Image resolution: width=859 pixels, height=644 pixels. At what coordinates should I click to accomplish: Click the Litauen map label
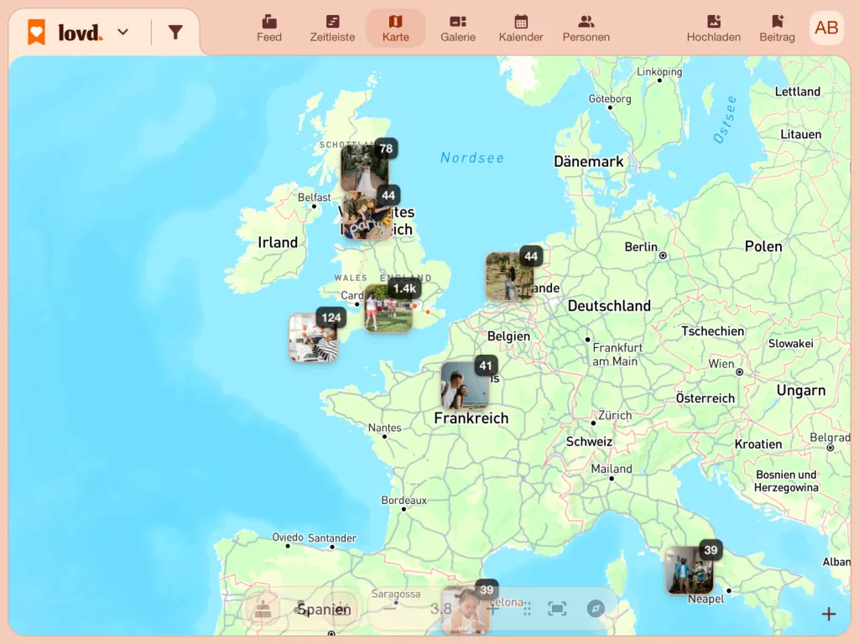point(801,134)
